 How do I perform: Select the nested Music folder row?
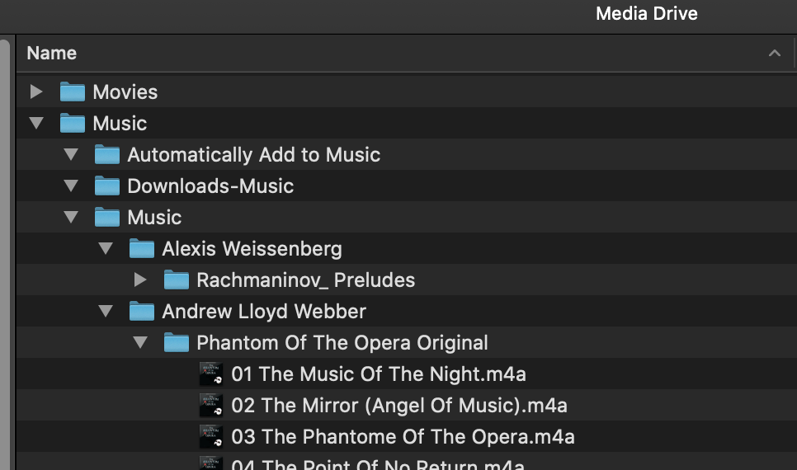[x=406, y=218]
